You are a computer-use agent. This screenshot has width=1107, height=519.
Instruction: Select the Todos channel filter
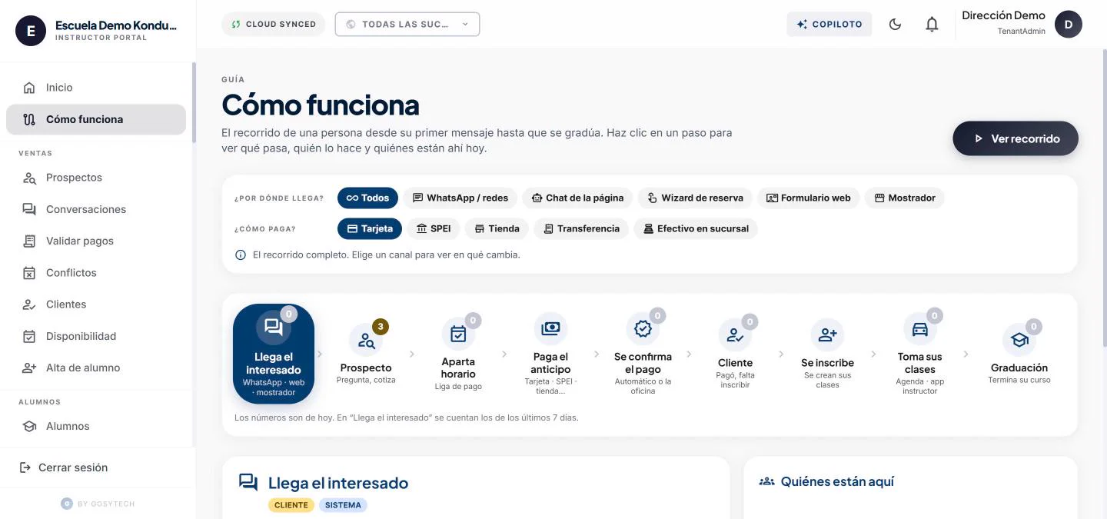point(367,198)
